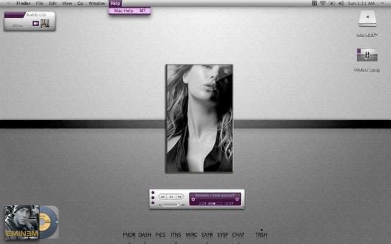Open PICS dock item
Viewport: 391px width, 244px height.
coord(160,235)
